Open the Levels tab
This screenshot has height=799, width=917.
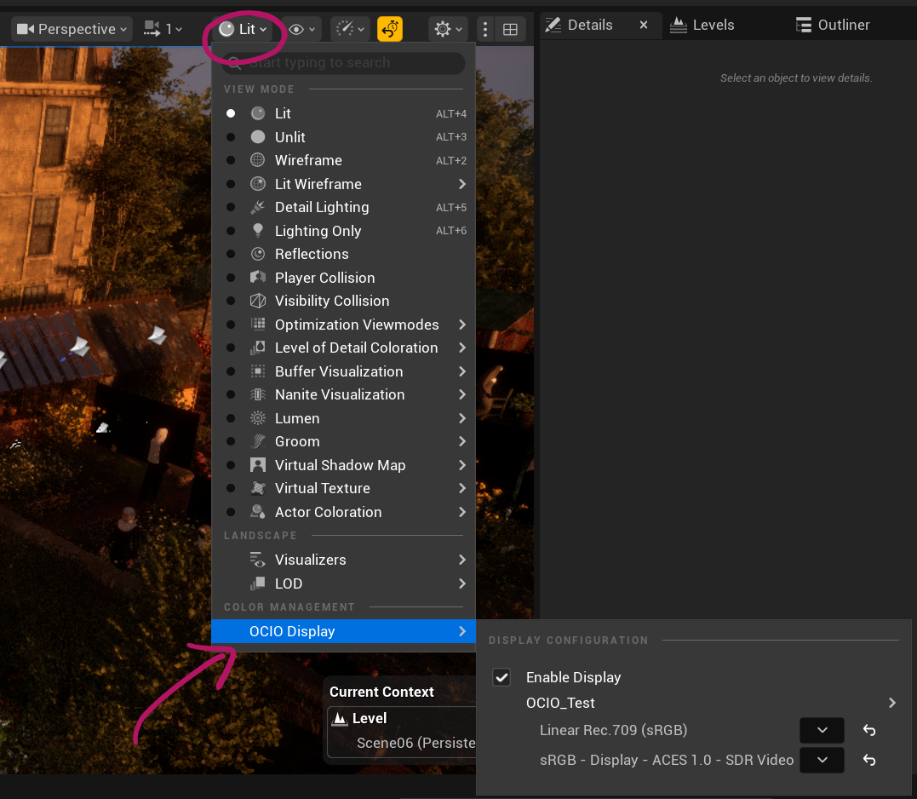click(x=702, y=25)
